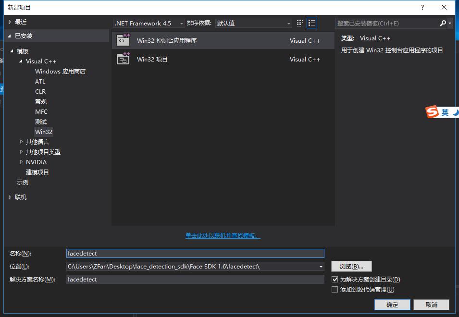Click Win32 控制台应用程序 name text

[x=167, y=40]
